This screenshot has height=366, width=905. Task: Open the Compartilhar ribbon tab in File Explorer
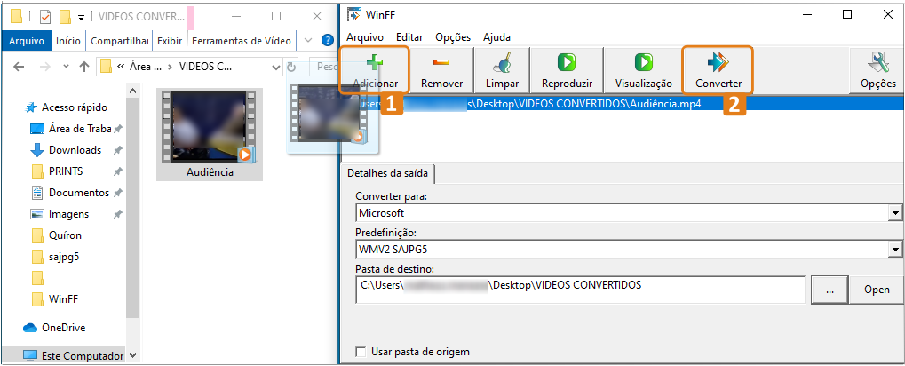[120, 41]
